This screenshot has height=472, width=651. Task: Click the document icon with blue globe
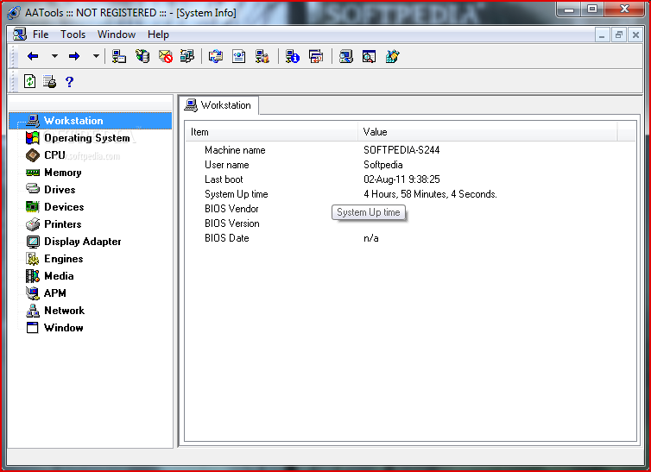[238, 56]
